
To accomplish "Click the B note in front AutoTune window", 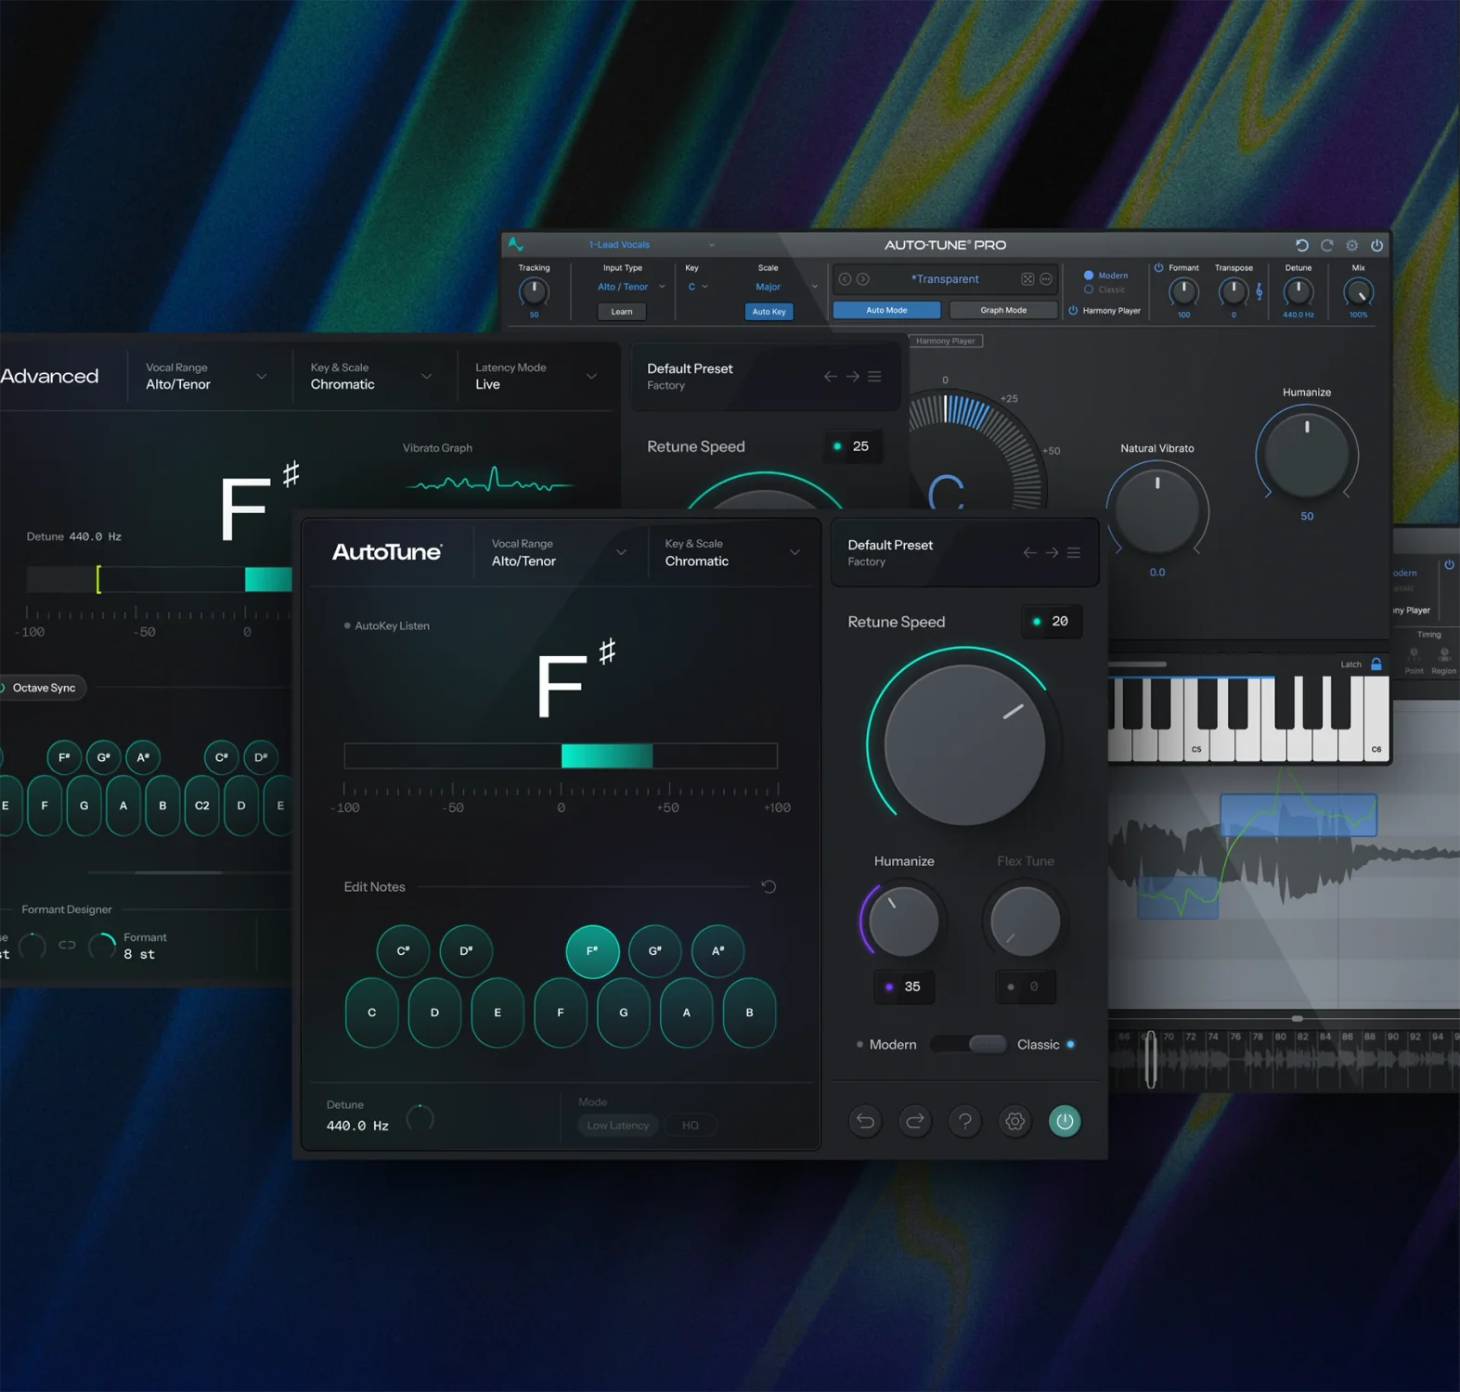I will tap(749, 1012).
